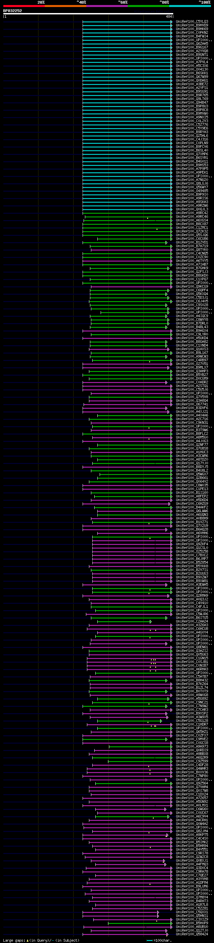This screenshot has height=943, width=214.
Task: Open hit UniRef100_C0PKN2
Action: coord(192,33)
